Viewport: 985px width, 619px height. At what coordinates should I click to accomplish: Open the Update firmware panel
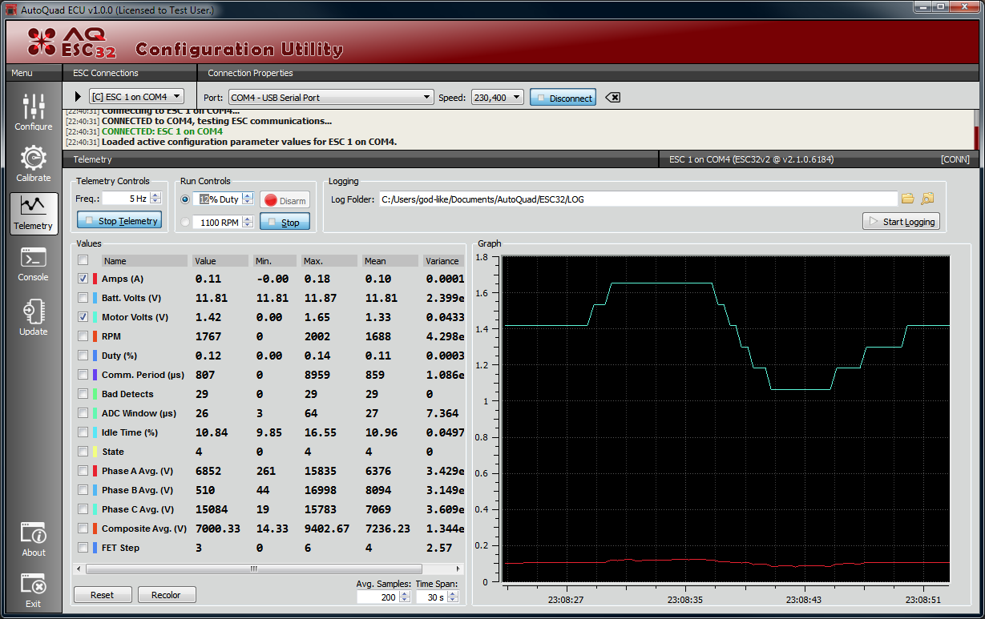pyautogui.click(x=33, y=317)
